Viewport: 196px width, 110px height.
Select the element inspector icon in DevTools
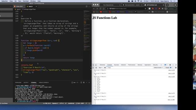93,65
